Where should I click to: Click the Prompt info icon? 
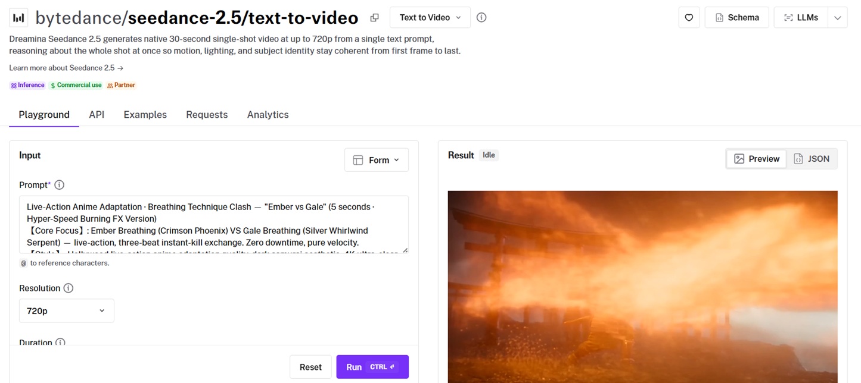click(x=59, y=185)
